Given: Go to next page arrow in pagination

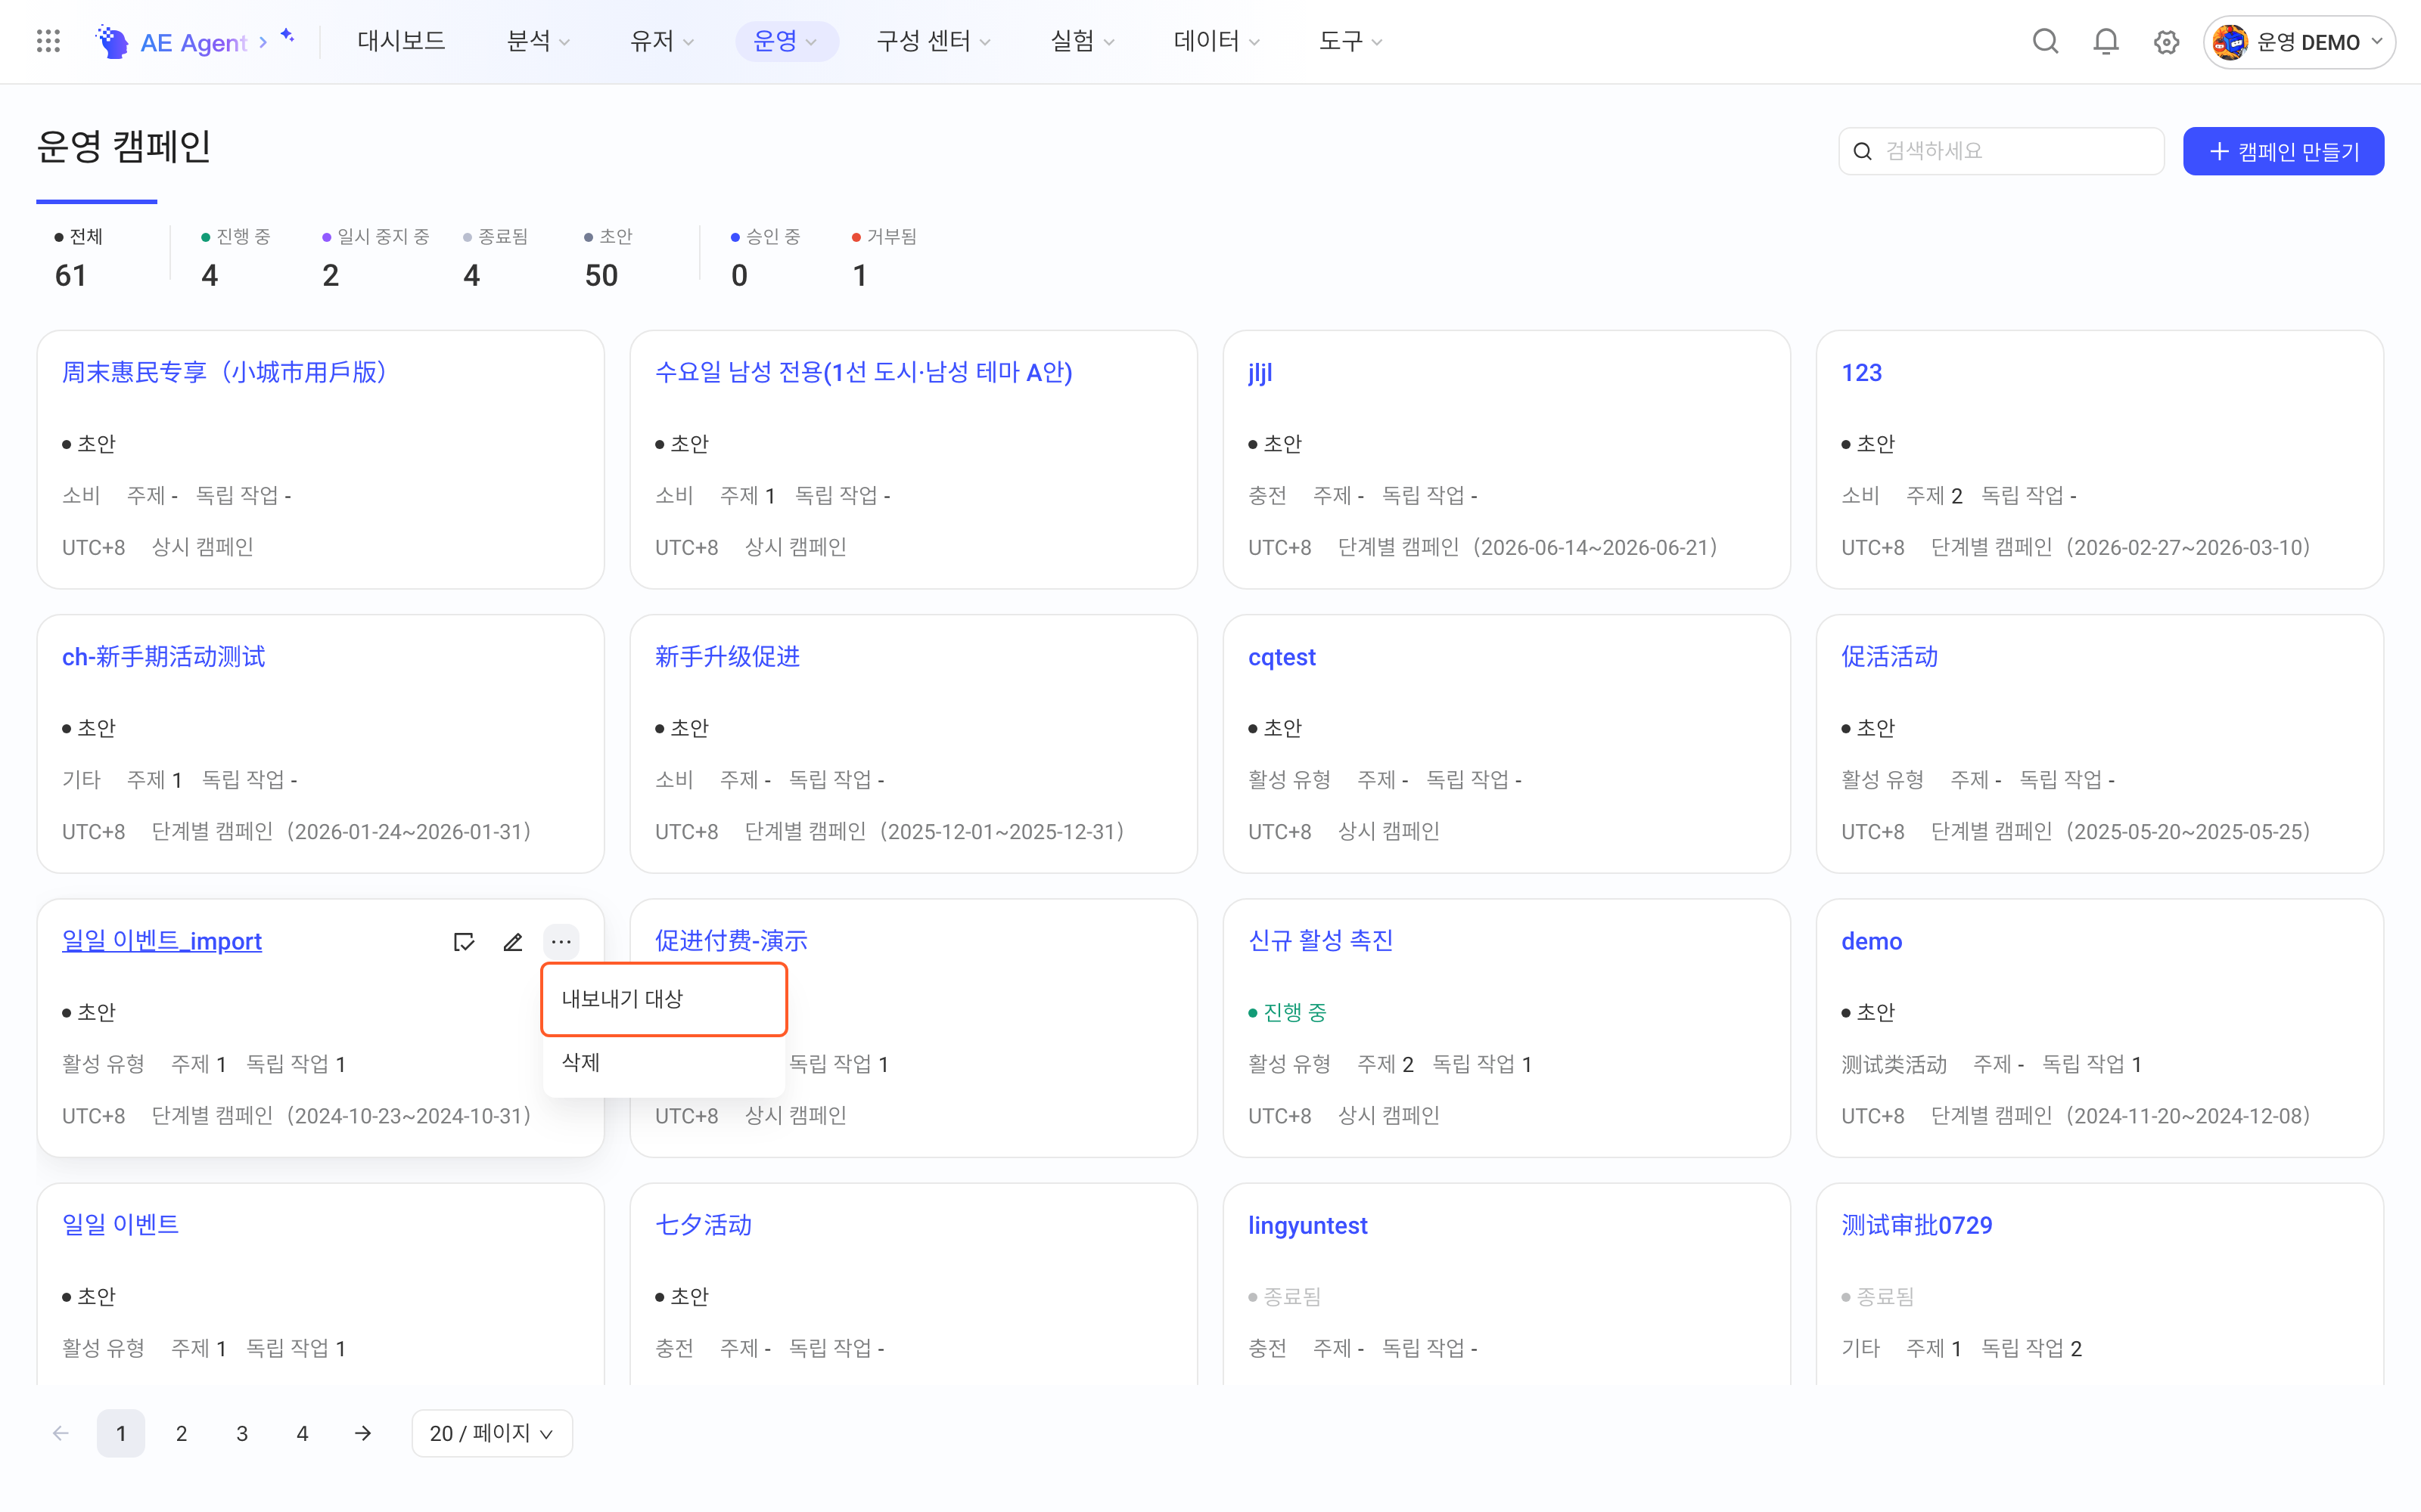Looking at the screenshot, I should pyautogui.click(x=363, y=1433).
